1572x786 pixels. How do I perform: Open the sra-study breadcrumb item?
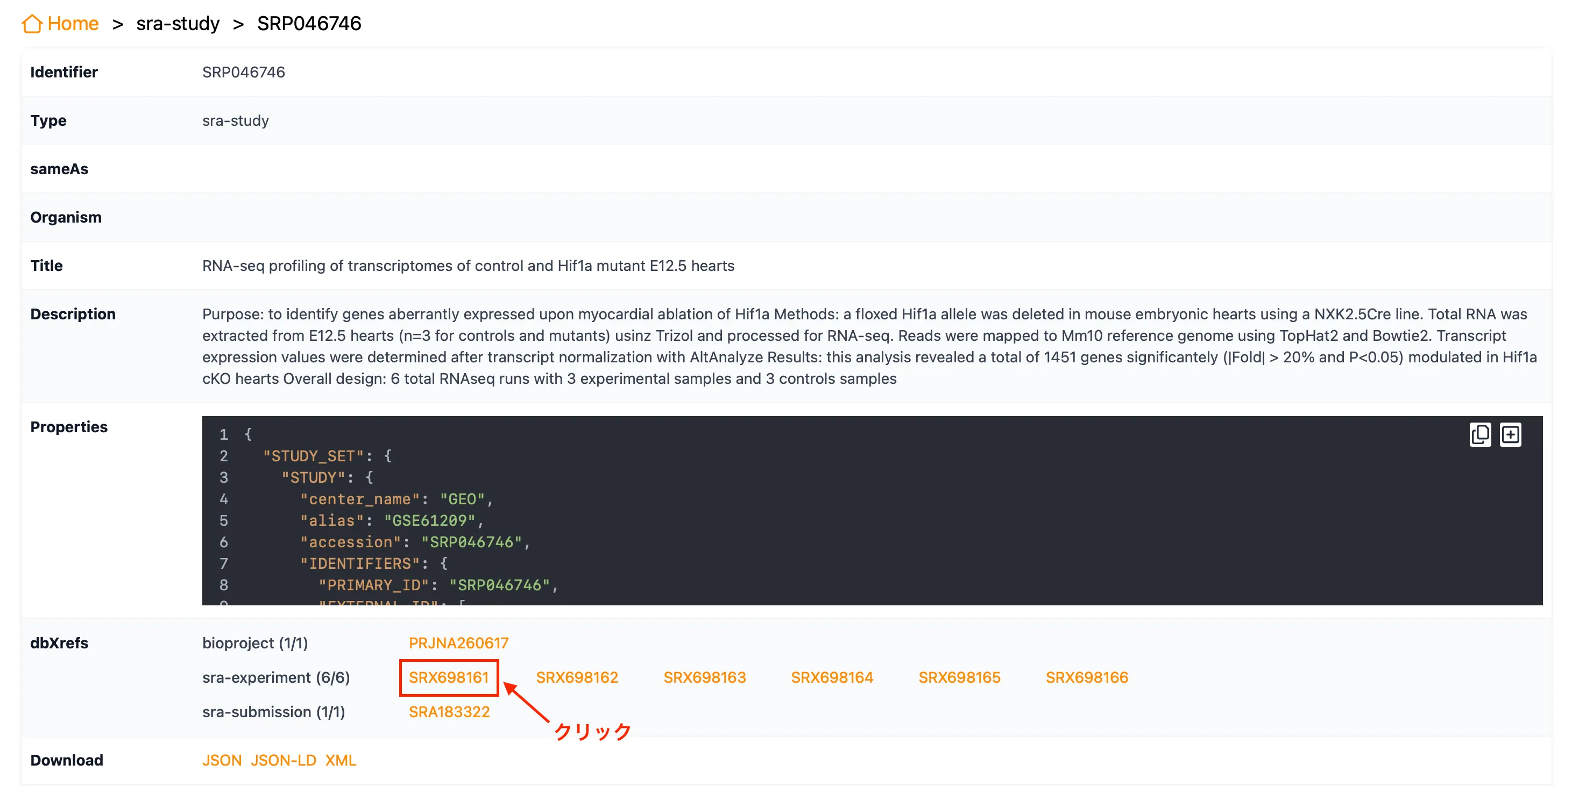(178, 24)
